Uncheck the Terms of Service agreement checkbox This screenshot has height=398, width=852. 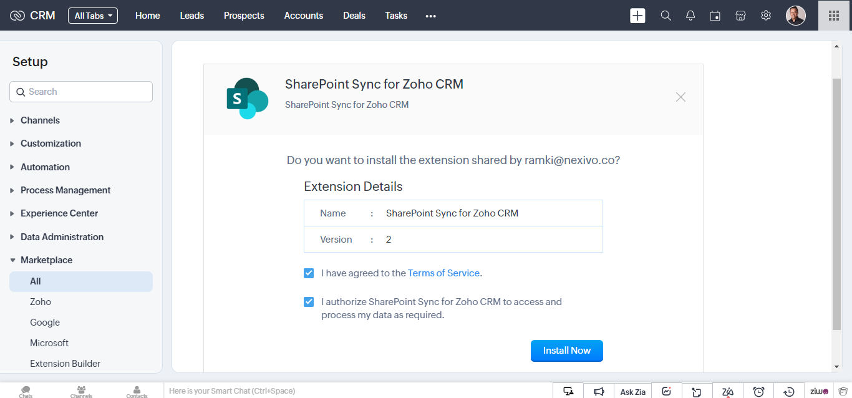pyautogui.click(x=309, y=273)
